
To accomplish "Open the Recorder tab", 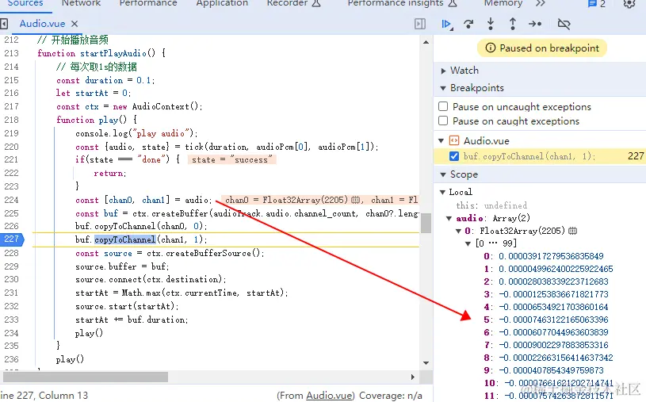I will coord(293,3).
